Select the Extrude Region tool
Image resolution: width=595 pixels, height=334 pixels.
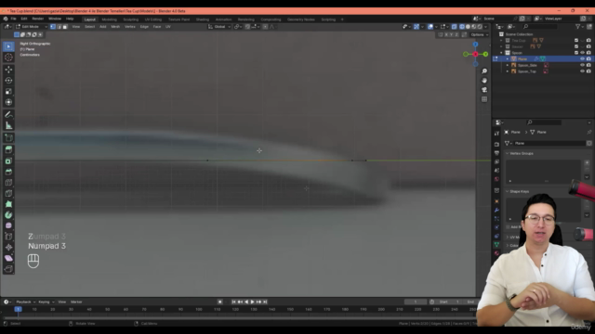click(8, 150)
